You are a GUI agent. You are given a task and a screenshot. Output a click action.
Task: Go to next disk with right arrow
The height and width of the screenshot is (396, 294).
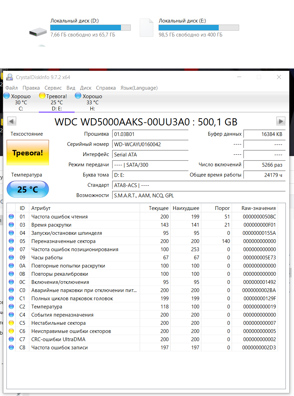coord(281,121)
